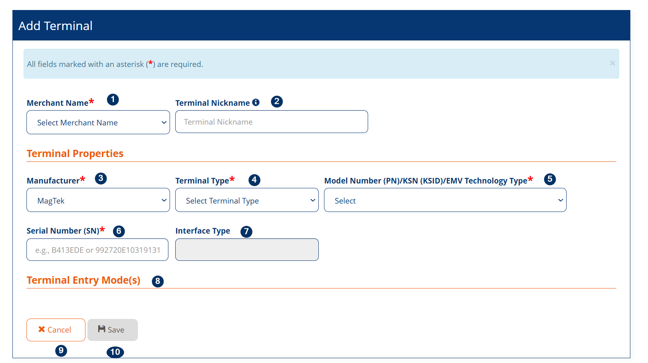Focus the Serial Number (SN) input field
This screenshot has height=363, width=648.
click(x=97, y=250)
